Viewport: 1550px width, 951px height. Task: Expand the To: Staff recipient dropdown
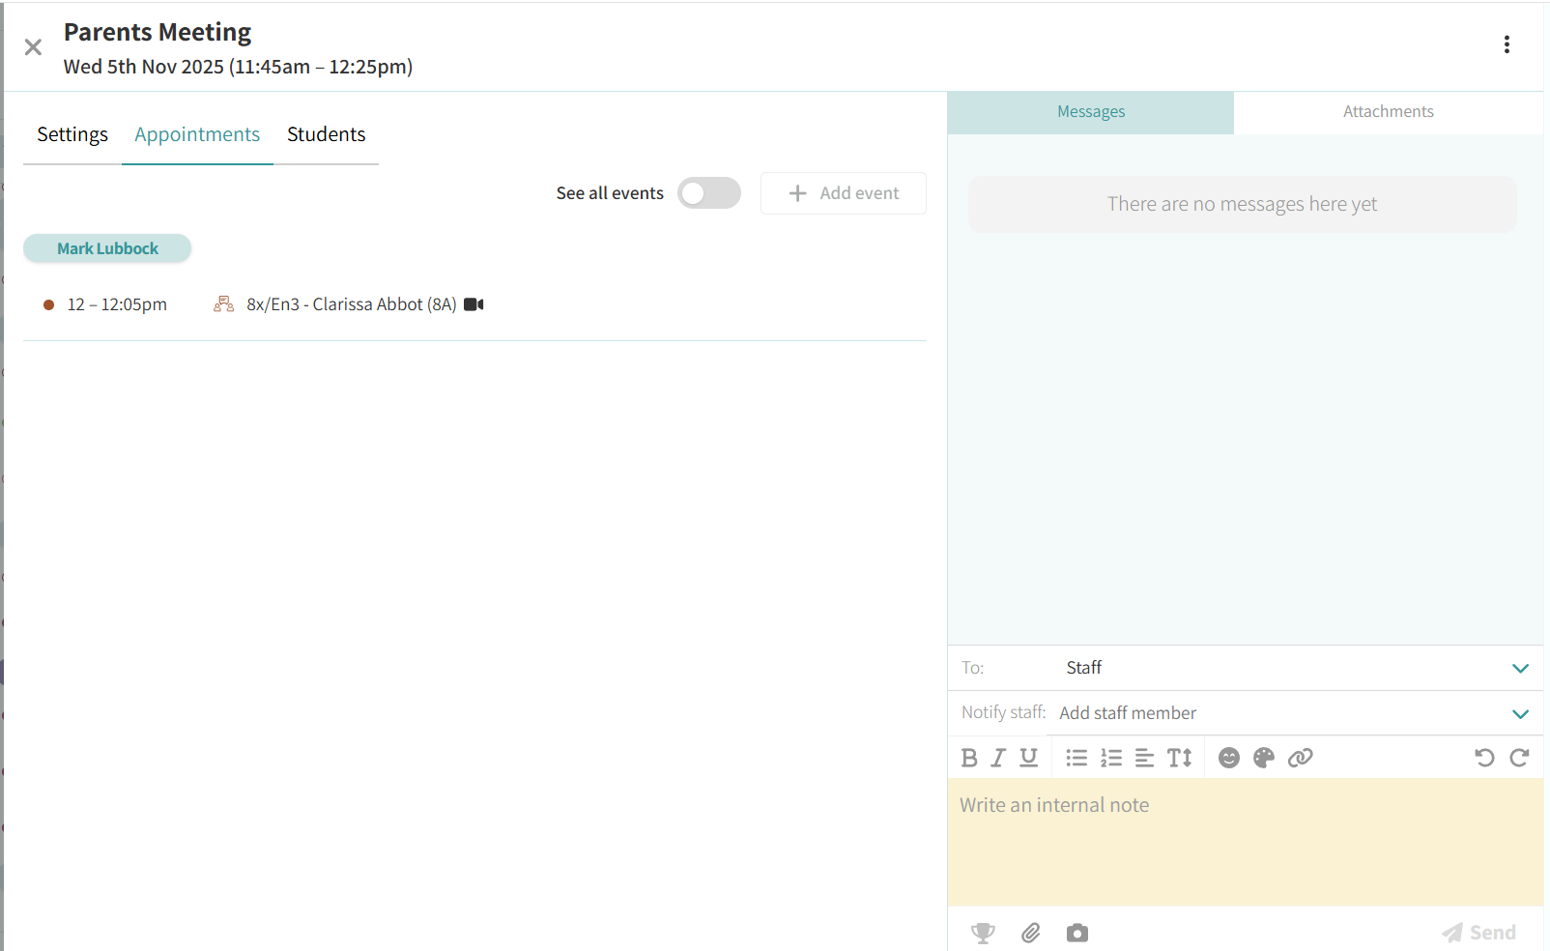pos(1520,668)
